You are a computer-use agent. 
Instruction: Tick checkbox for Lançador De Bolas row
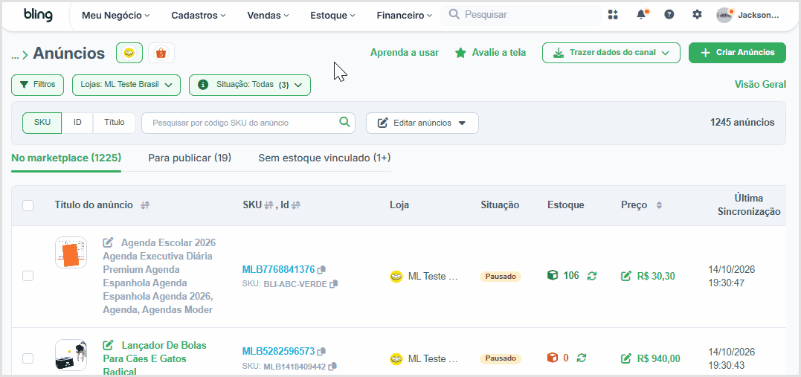tap(28, 358)
